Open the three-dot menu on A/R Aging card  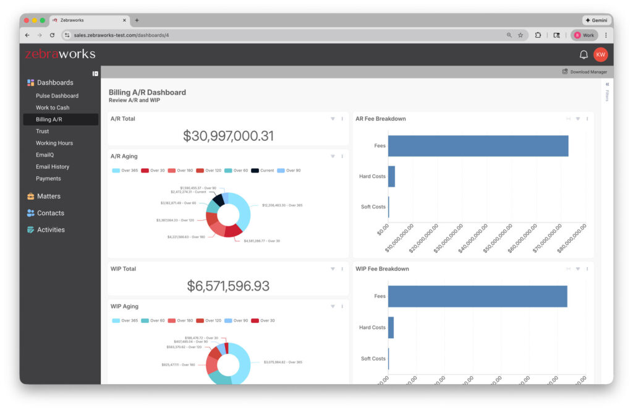(342, 156)
